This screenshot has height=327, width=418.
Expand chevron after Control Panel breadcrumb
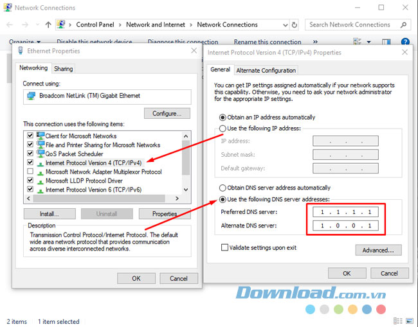point(120,25)
